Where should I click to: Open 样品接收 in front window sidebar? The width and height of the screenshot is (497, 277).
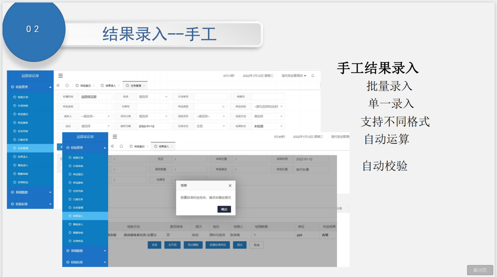(x=85, y=183)
